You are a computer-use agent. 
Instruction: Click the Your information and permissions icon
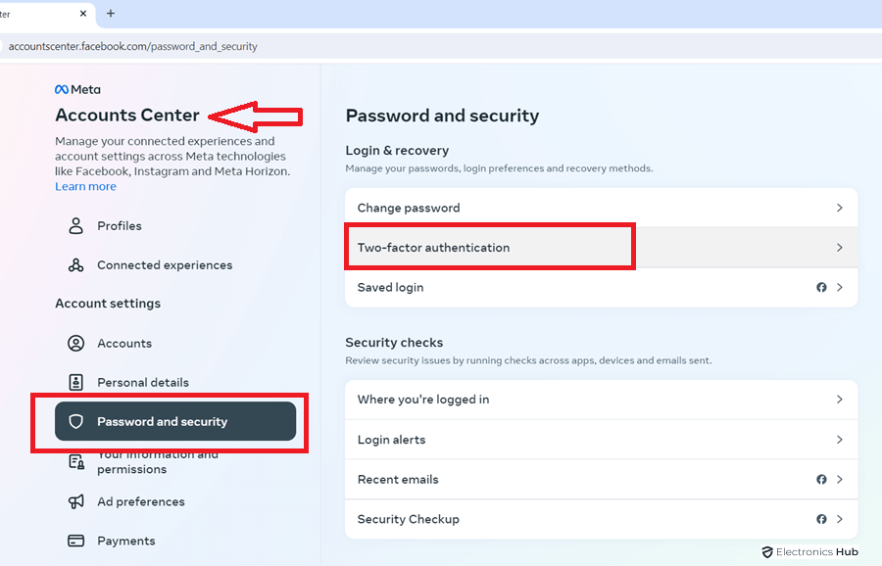[75, 462]
